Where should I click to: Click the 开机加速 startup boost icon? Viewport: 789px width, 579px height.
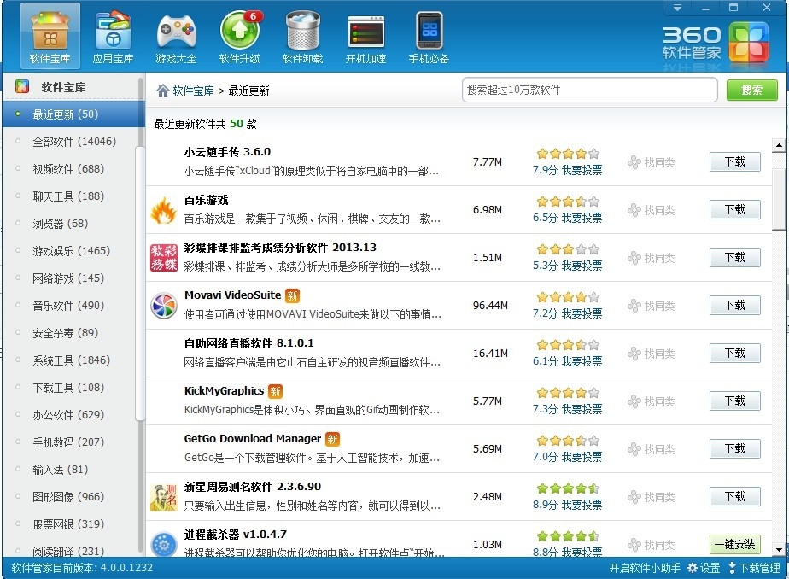point(365,31)
